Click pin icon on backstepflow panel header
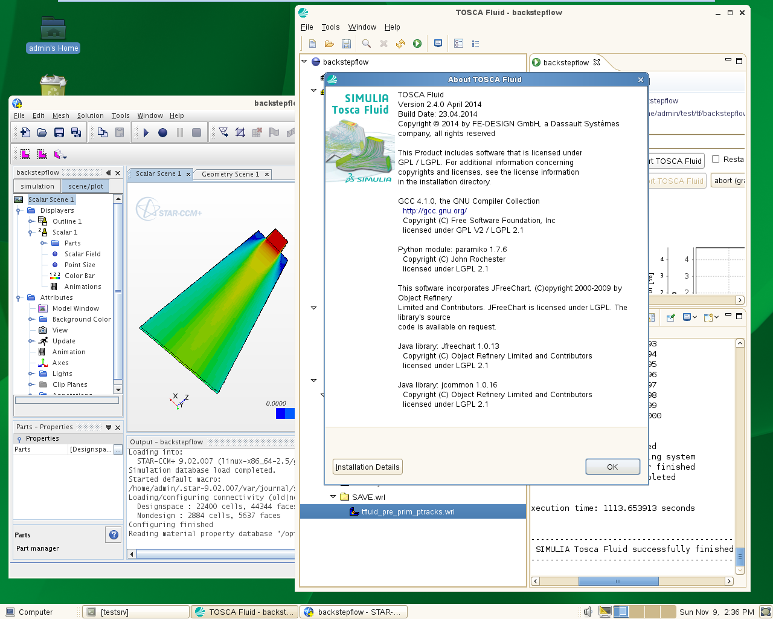Viewport: 773px width, 619px height. 109,173
